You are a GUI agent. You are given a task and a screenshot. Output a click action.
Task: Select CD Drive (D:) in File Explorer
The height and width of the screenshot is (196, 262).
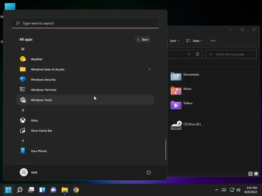(x=186, y=125)
